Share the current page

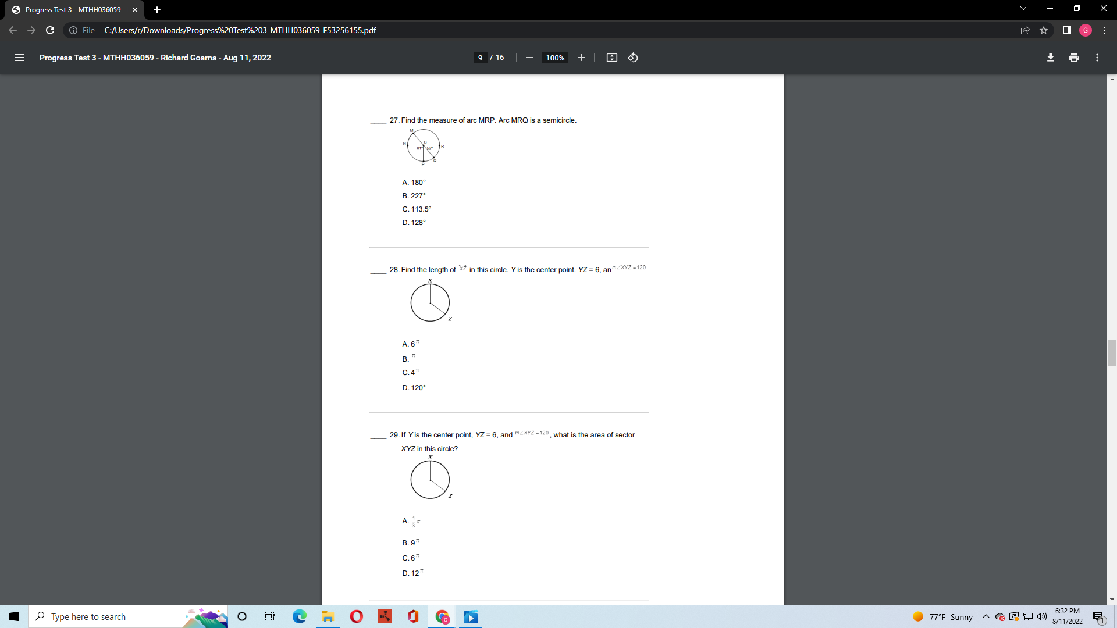1026,30
